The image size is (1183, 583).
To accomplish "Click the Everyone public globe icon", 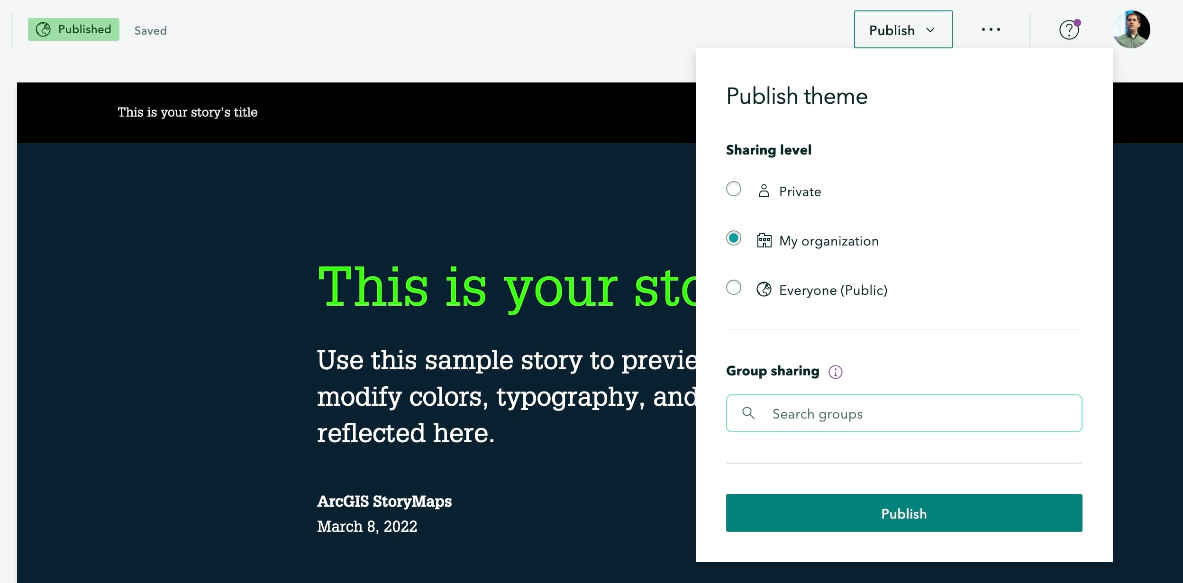I will coord(764,290).
